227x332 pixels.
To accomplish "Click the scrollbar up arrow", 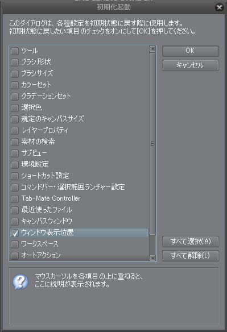I will [152, 49].
